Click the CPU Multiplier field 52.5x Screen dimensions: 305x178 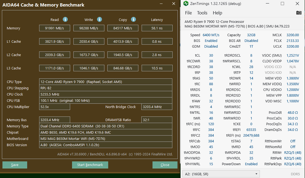coord(54,107)
